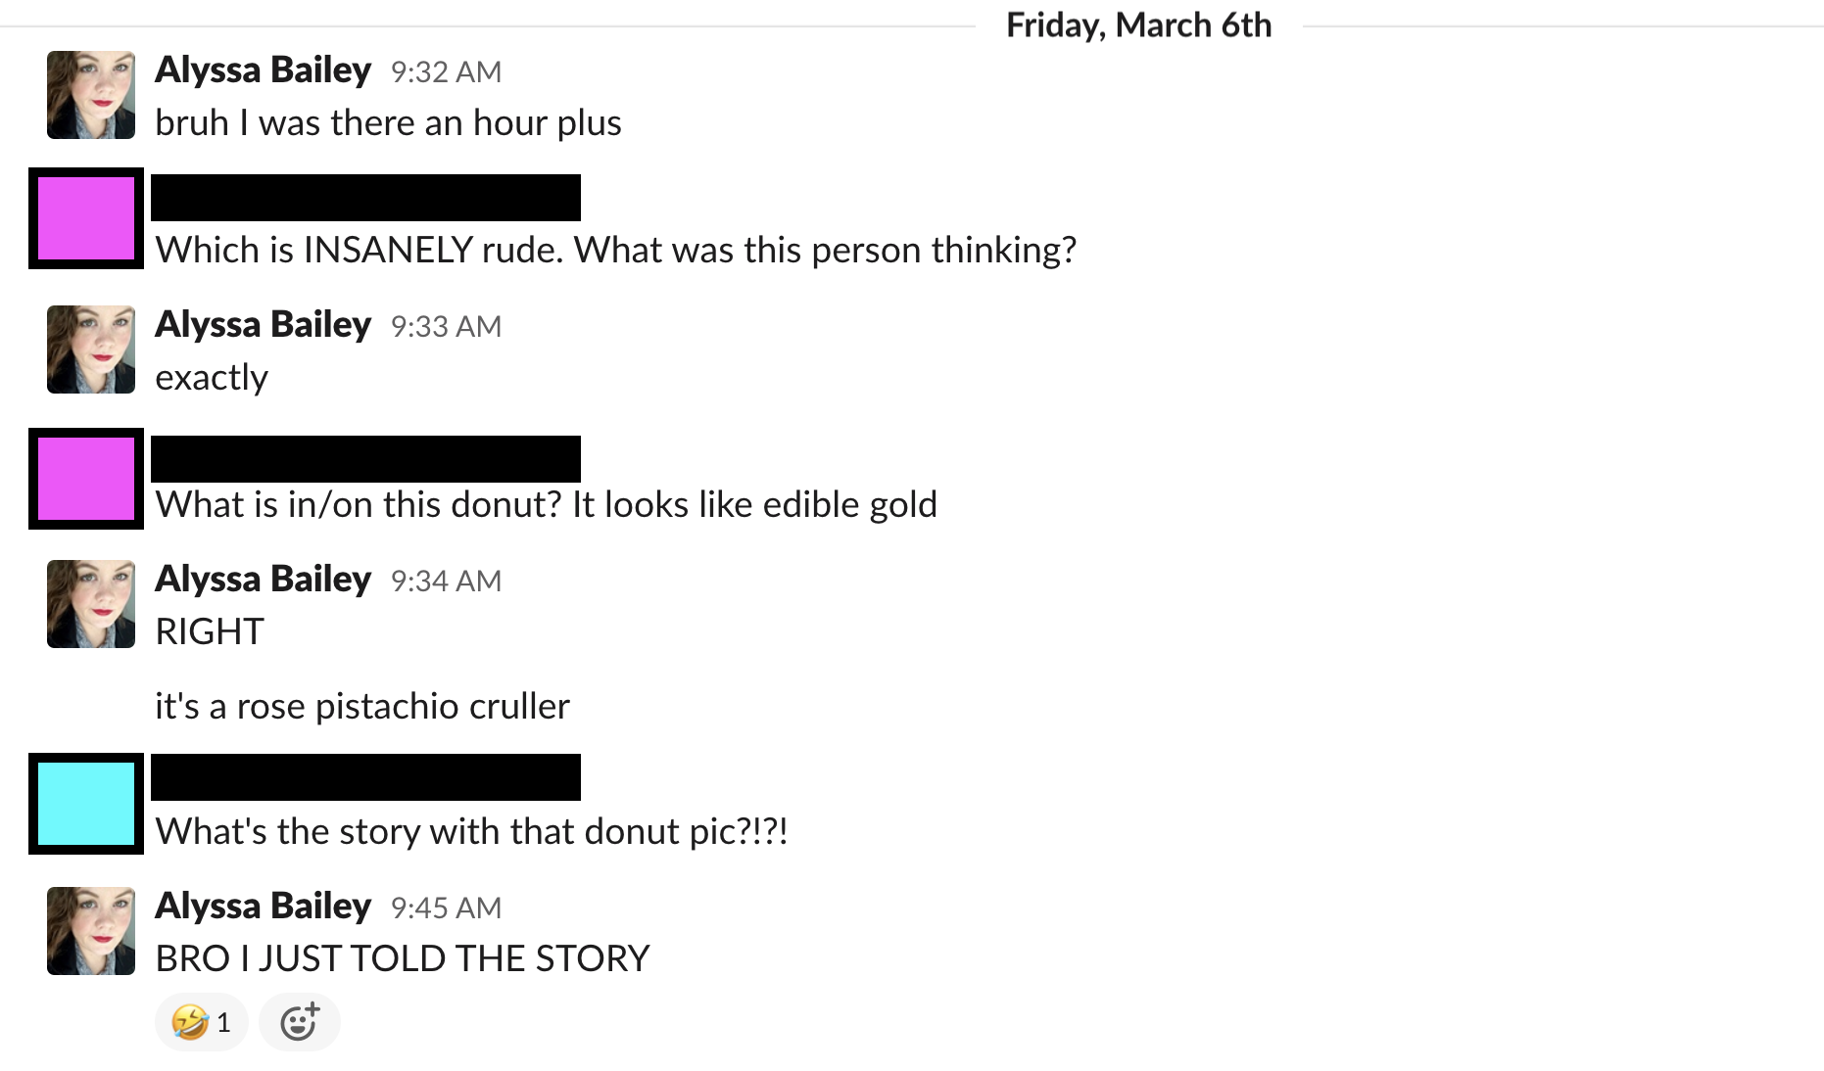This screenshot has height=1071, width=1824.
Task: Click Alyssa Bailey's name above "RIGHT"
Action: (x=263, y=580)
